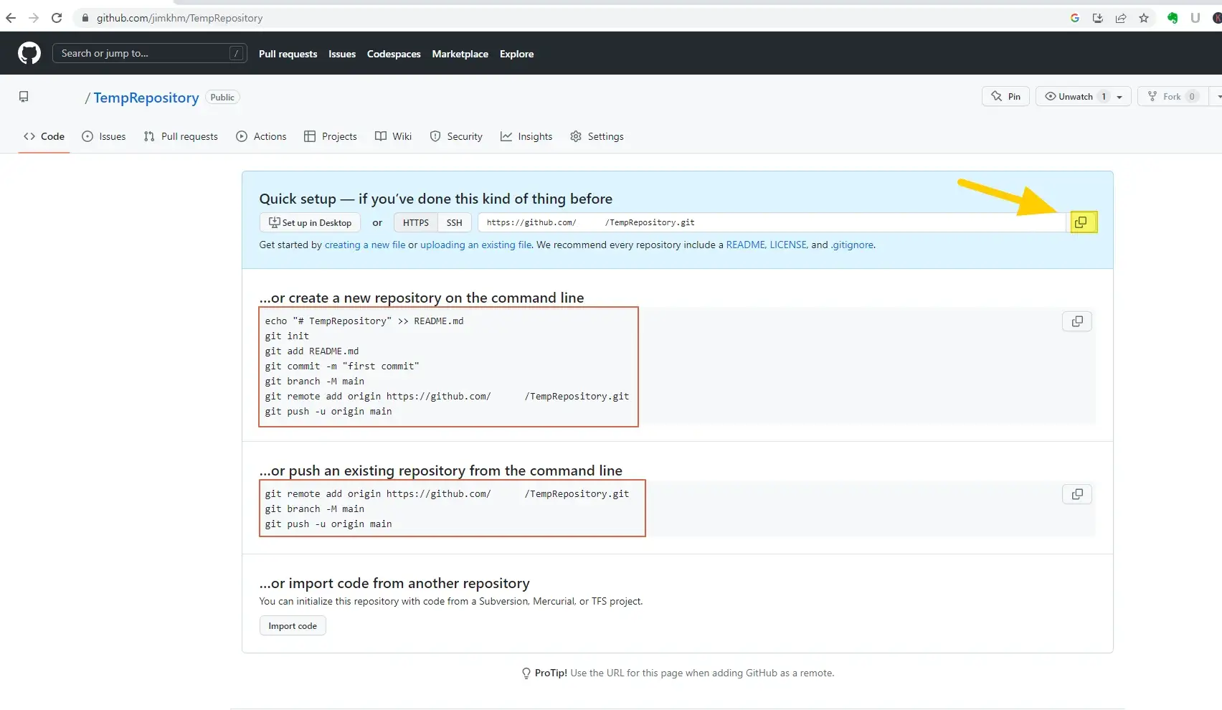Click the install app icon in address bar

[1098, 18]
